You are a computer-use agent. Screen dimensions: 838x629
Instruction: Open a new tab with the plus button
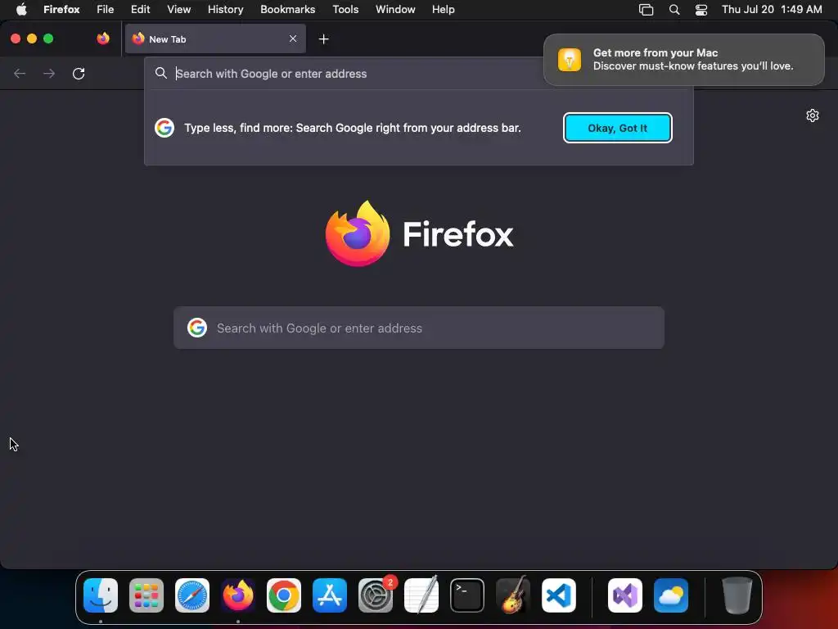point(323,39)
